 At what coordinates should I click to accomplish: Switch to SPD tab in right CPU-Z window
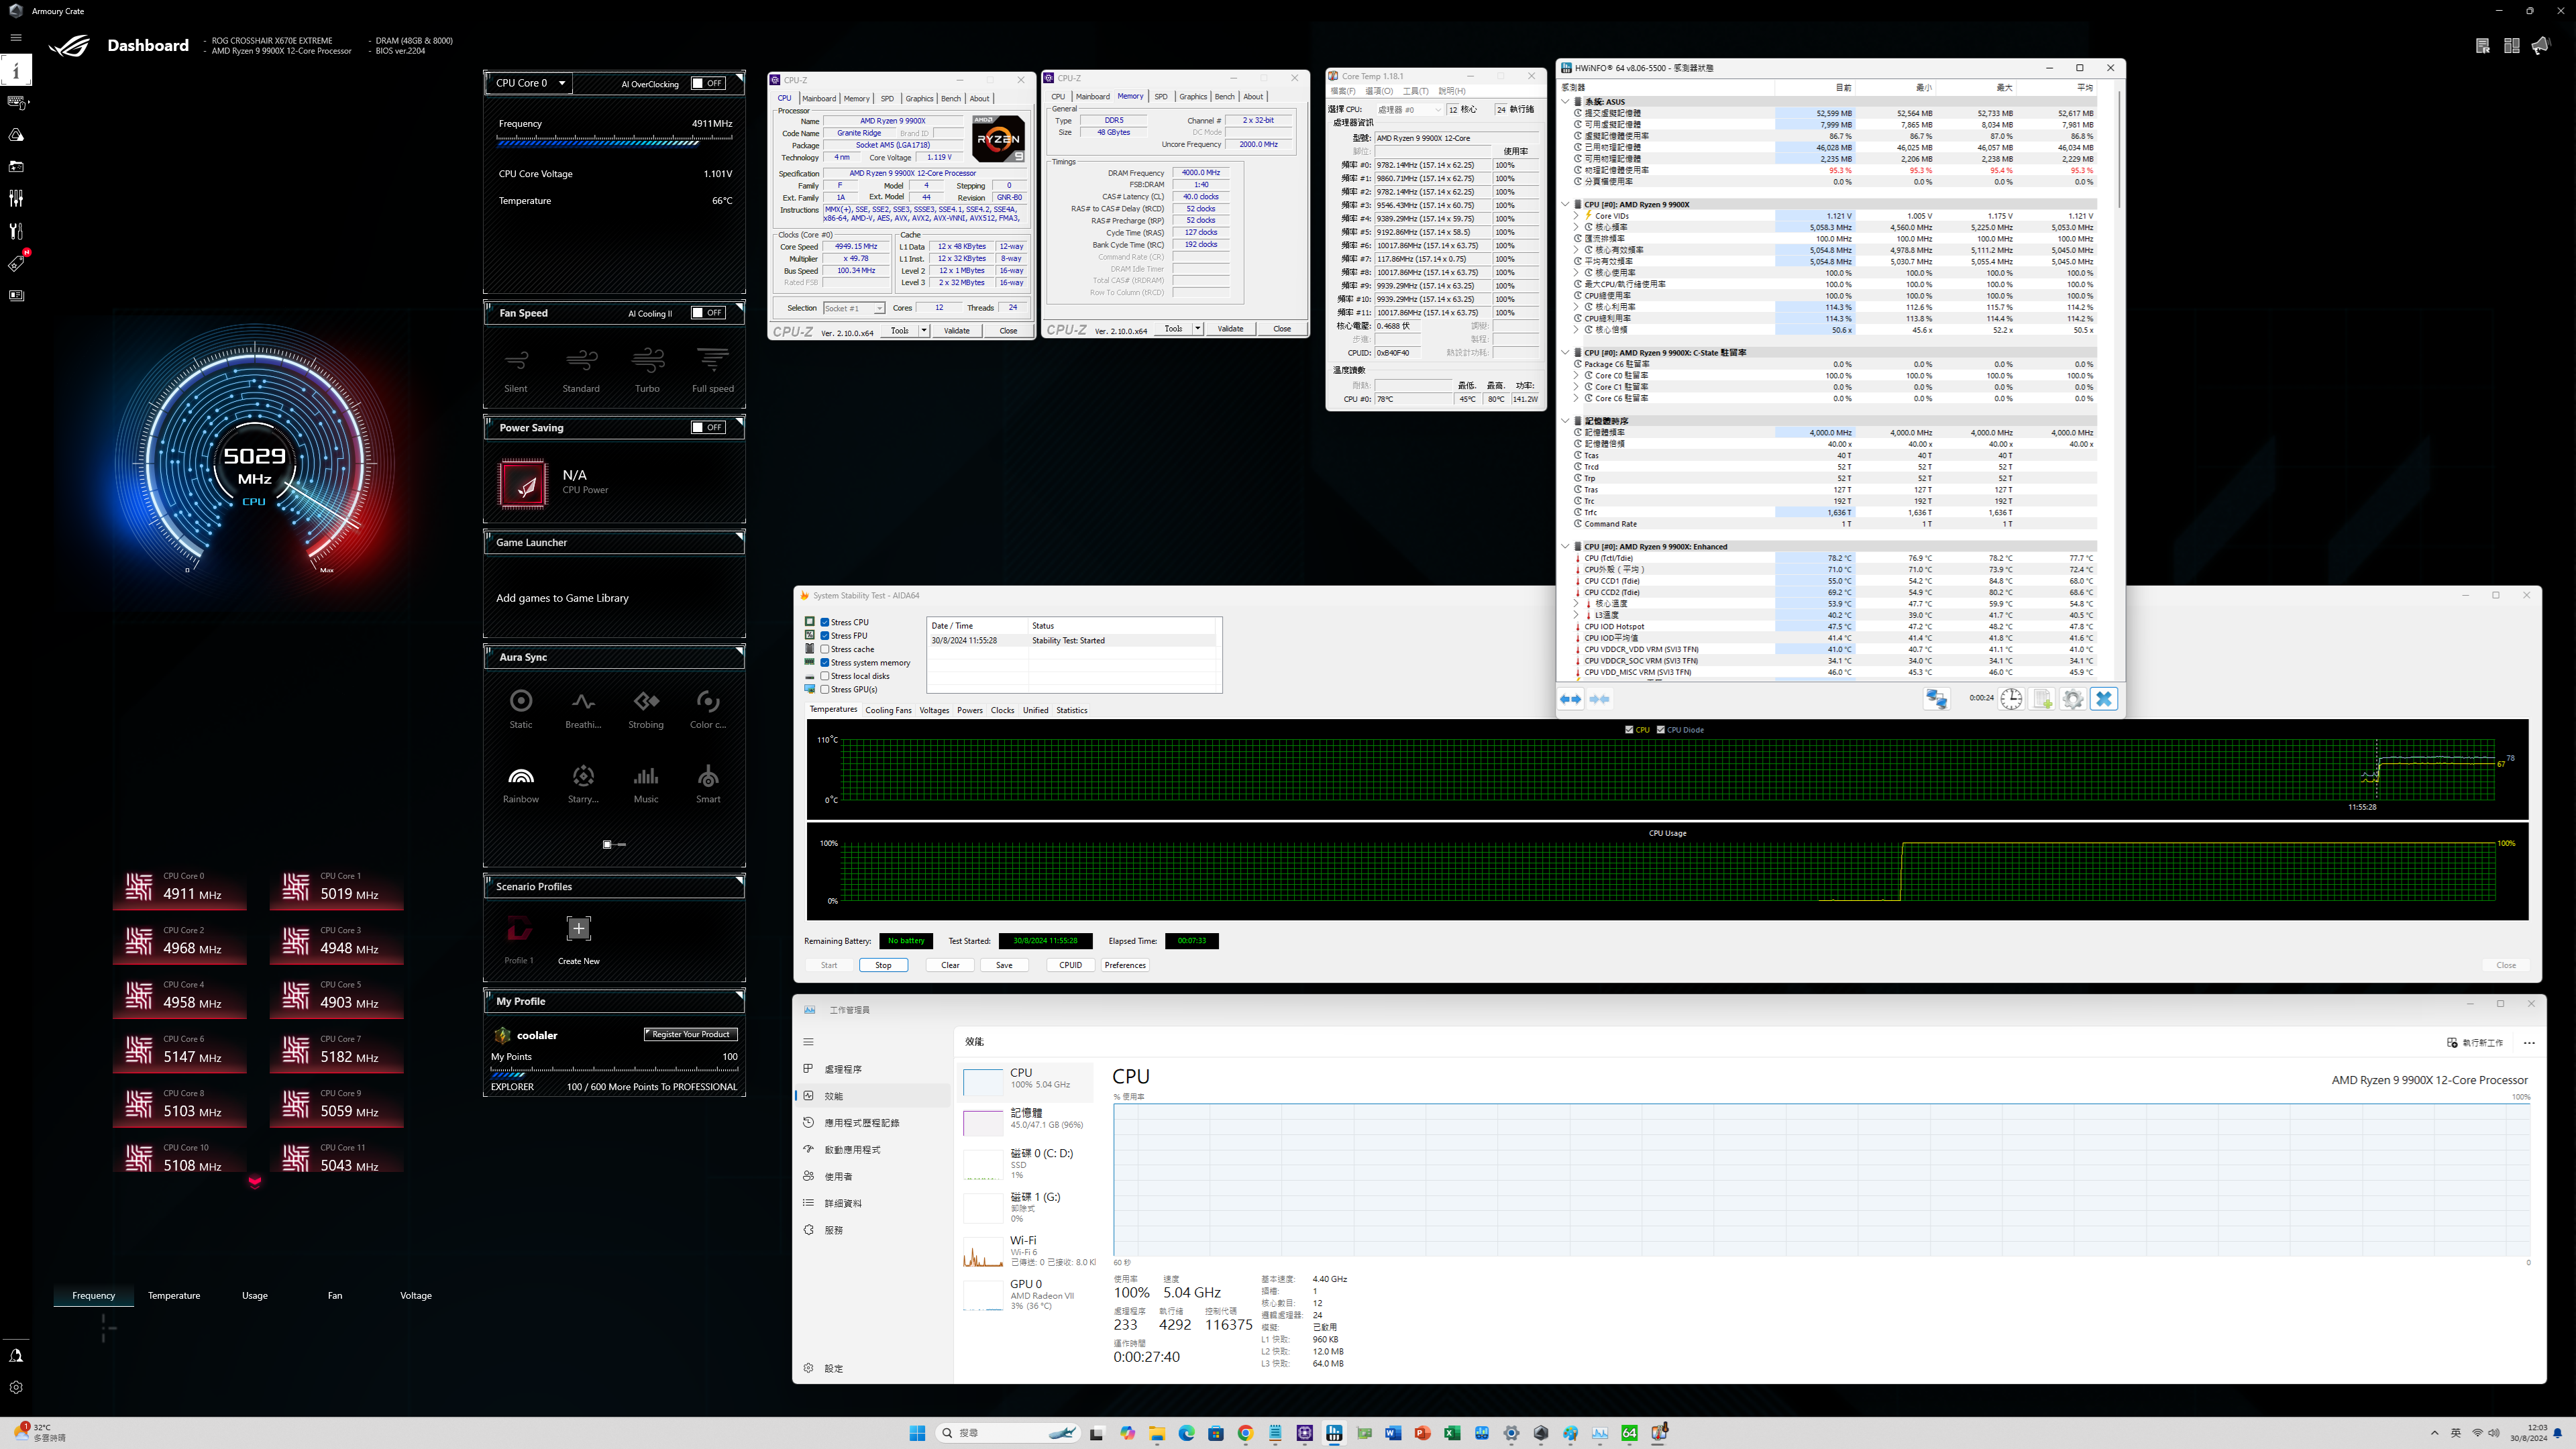click(x=1160, y=97)
